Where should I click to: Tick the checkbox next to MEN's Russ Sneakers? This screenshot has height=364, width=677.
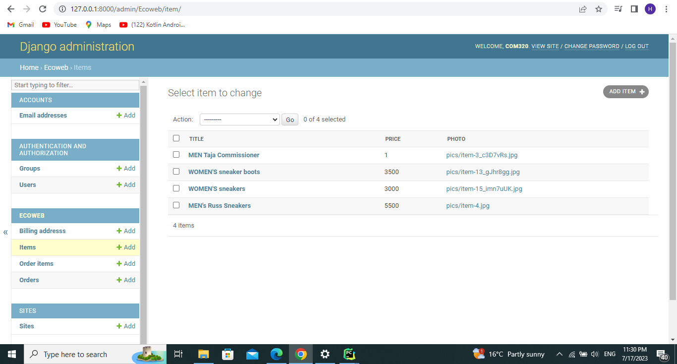pyautogui.click(x=176, y=205)
